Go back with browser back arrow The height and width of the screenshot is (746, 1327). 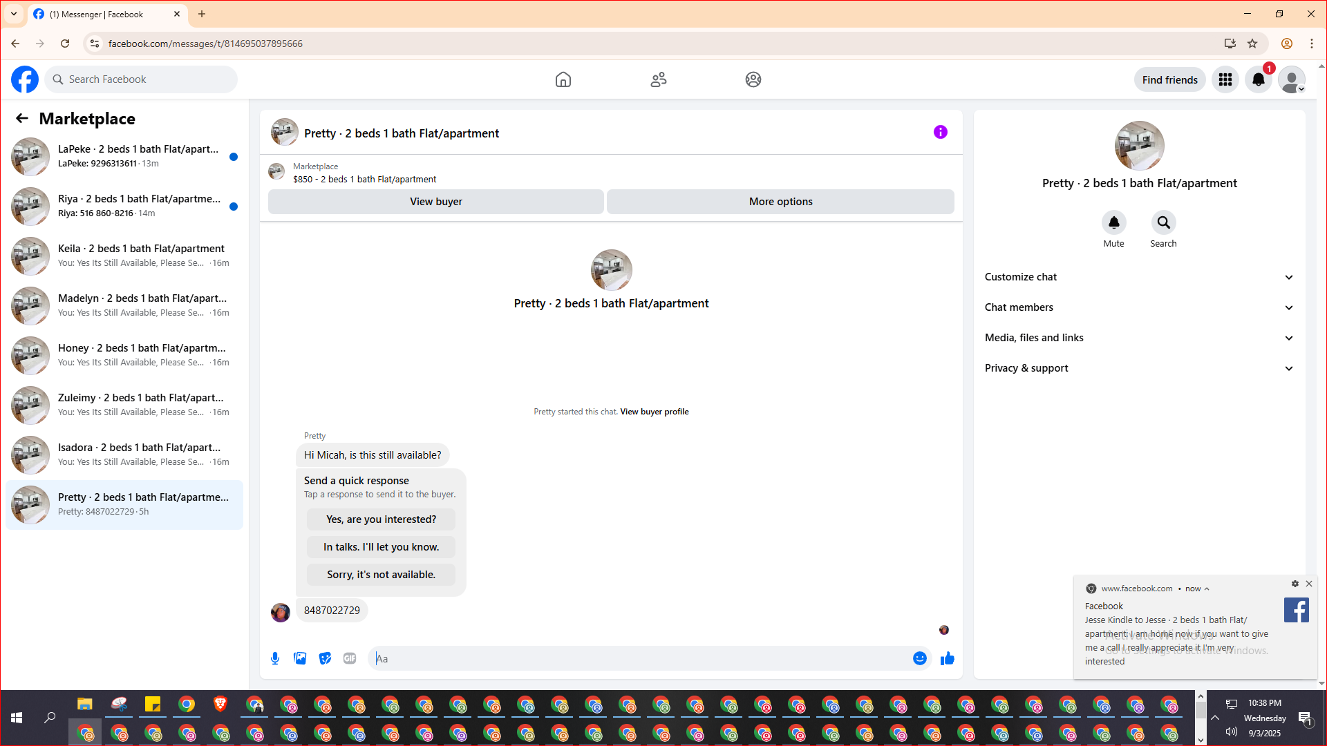(x=15, y=44)
